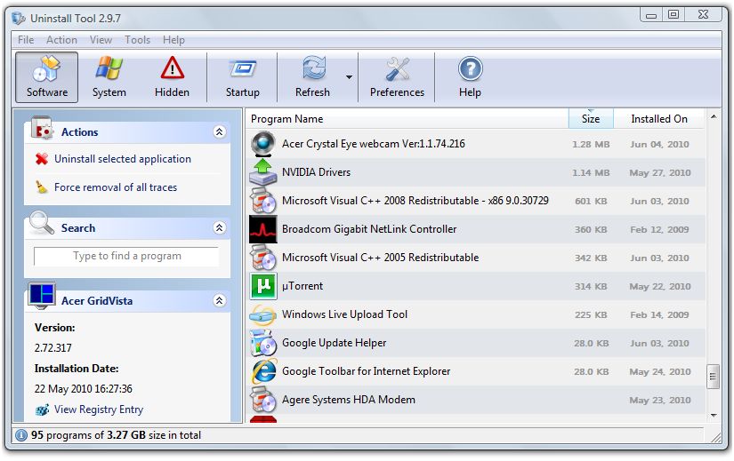This screenshot has width=734, height=461.
Task: Click the May 27, 2010 install date
Action: pos(660,173)
